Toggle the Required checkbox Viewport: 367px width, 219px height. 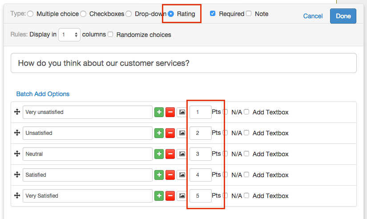click(x=213, y=14)
